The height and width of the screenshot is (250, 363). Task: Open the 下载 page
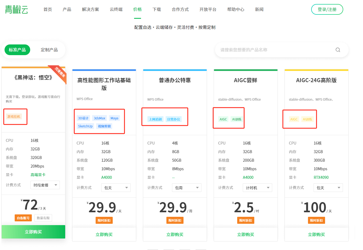(157, 9)
